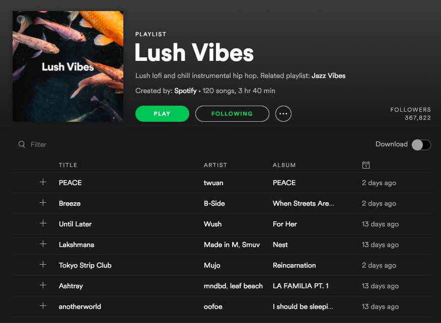Unfollow playlist via FOLLOWING button
The image size is (441, 323).
click(232, 114)
